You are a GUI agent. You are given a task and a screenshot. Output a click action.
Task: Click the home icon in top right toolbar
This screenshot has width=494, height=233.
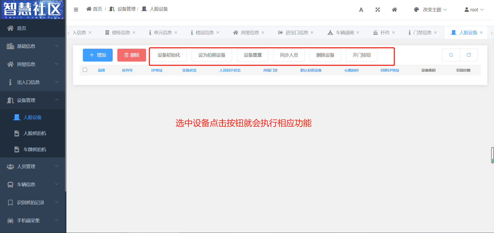click(394, 10)
